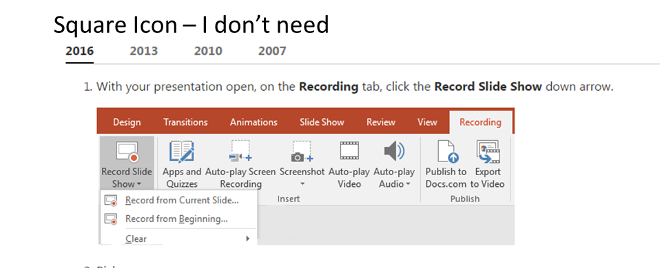Open the Slide Show ribbon tab
Viewport: 660px width, 268px height.
(322, 122)
